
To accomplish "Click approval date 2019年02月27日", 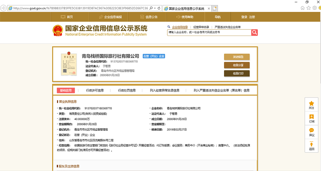I will point(177,129).
